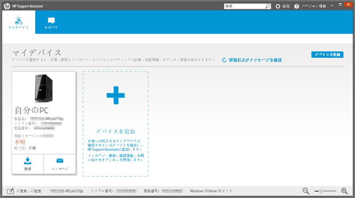This screenshot has height=198, width=355.
Task: Maximize the HP Support Assistant window
Action: [x=340, y=5]
